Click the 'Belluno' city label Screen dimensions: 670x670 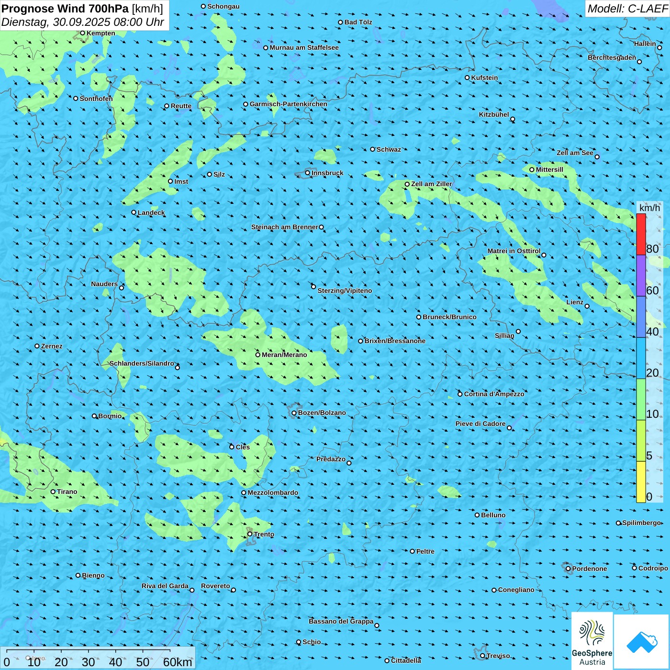[493, 515]
